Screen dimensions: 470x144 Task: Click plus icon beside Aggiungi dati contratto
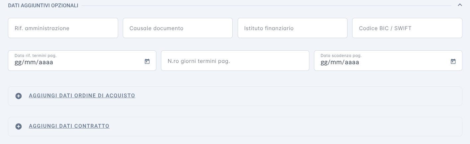pos(19,126)
